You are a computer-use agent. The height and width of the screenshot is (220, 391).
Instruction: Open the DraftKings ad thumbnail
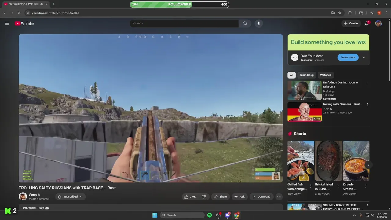pos(305,90)
